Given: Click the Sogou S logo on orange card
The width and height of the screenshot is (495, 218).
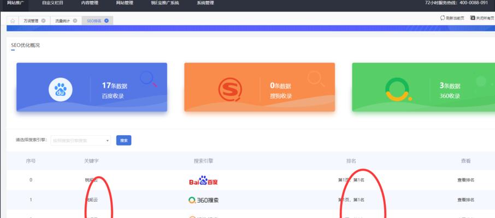Looking at the screenshot, I should point(230,89).
